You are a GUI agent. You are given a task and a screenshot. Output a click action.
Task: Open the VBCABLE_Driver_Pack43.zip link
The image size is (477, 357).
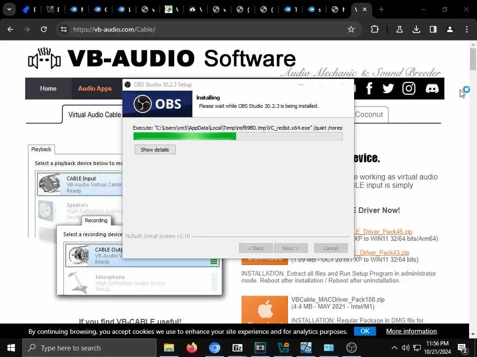click(382, 252)
